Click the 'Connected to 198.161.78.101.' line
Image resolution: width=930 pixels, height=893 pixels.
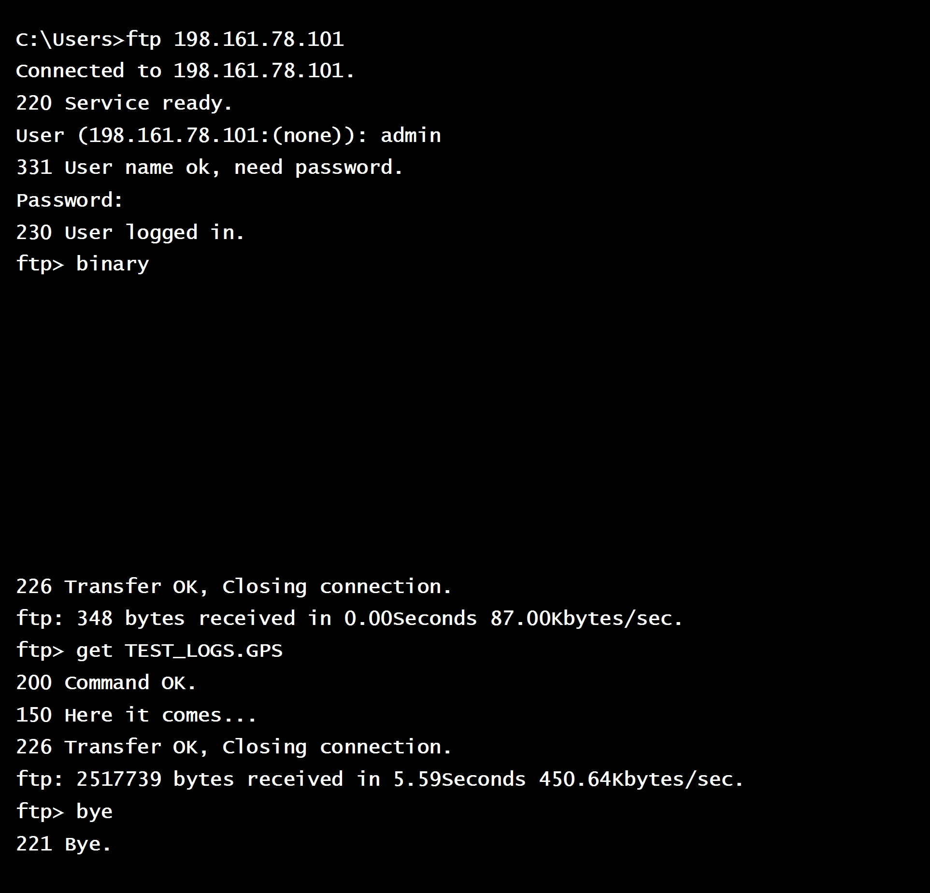click(186, 71)
